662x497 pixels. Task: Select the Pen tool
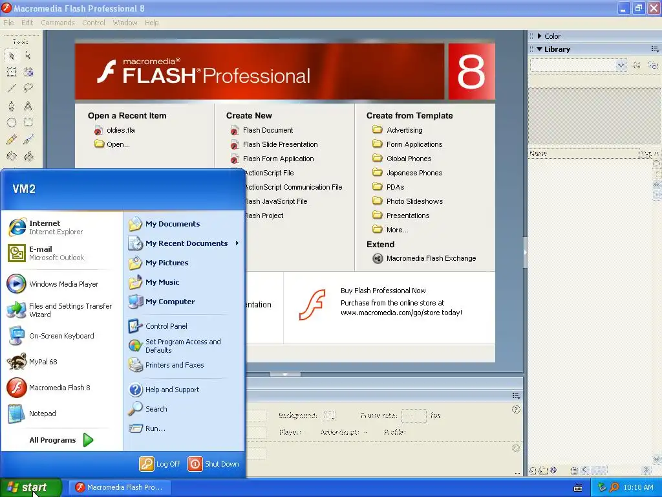point(12,105)
